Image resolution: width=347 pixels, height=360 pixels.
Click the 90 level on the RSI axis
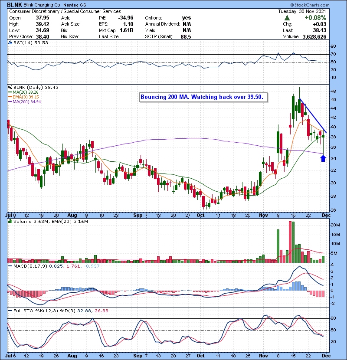pyautogui.click(x=333, y=46)
